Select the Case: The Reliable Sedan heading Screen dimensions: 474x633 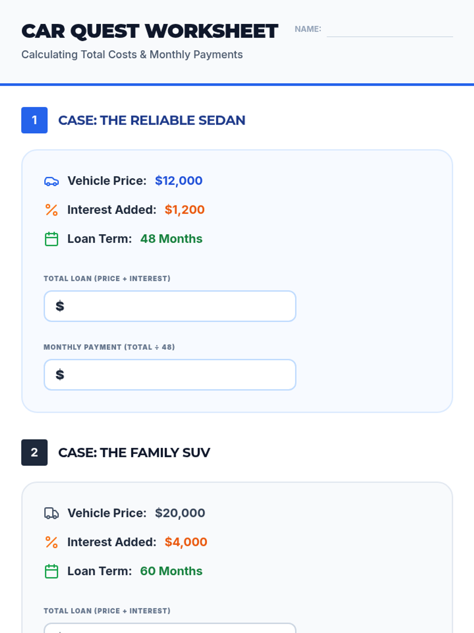pyautogui.click(x=152, y=120)
